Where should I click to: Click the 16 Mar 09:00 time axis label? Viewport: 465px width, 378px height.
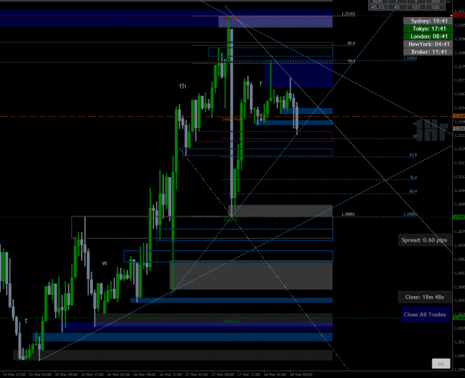[144, 374]
